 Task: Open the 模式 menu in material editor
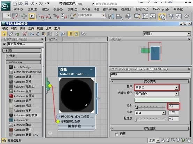pyautogui.click(x=5, y=28)
